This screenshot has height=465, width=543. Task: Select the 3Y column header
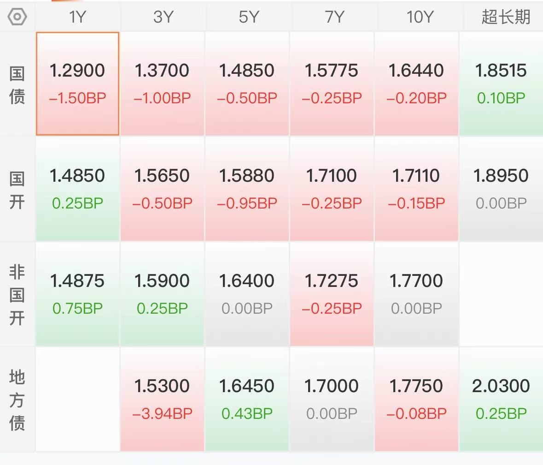click(162, 17)
